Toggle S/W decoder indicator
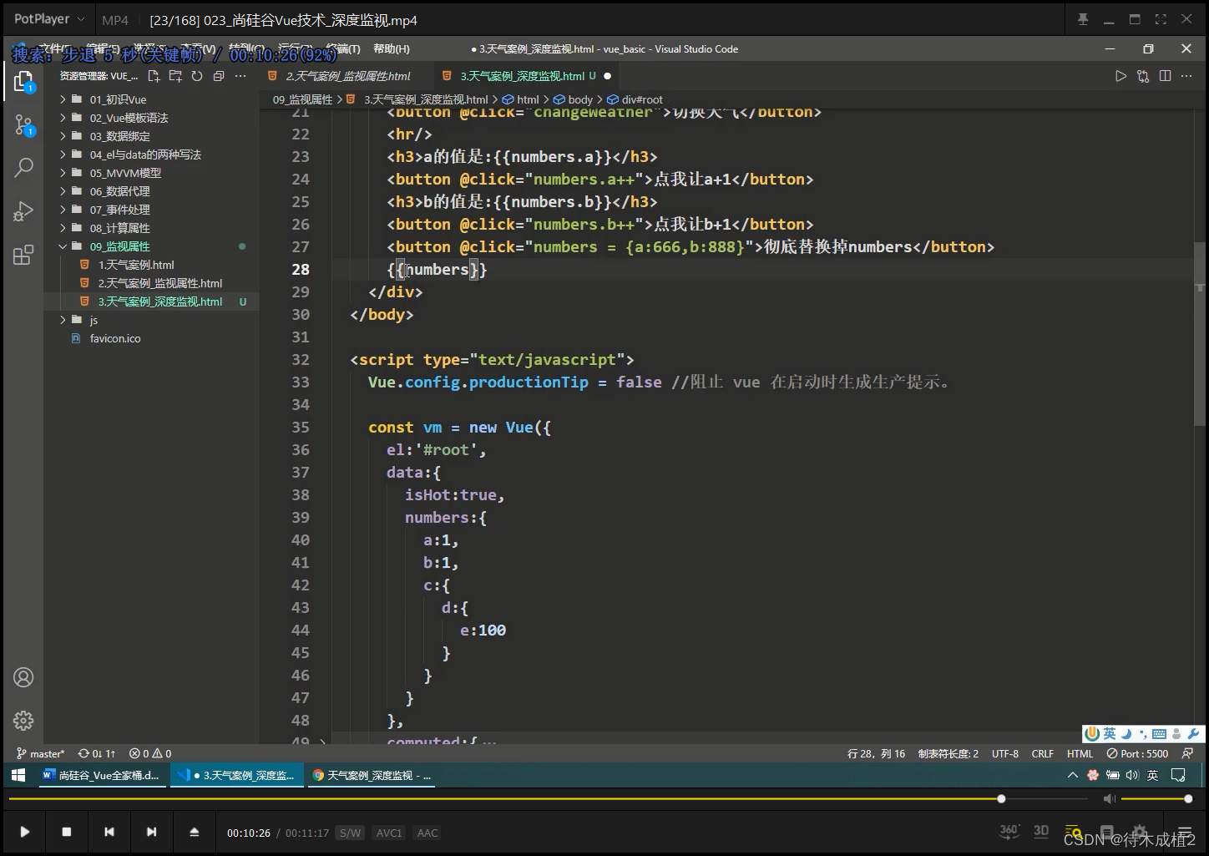This screenshot has width=1209, height=856. pos(350,833)
